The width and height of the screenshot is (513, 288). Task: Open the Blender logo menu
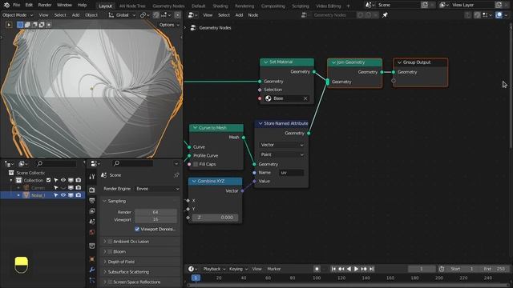click(6, 5)
